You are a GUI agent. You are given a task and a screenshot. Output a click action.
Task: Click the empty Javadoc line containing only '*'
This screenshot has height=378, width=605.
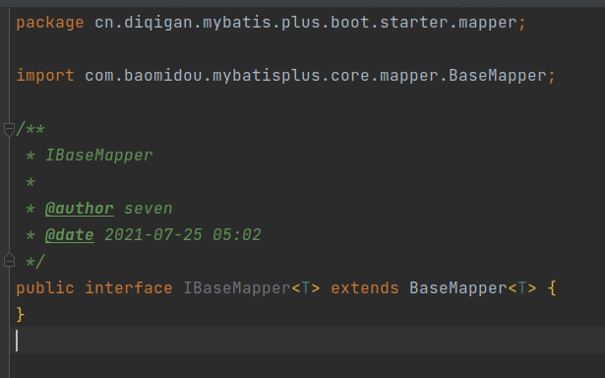pos(30,182)
